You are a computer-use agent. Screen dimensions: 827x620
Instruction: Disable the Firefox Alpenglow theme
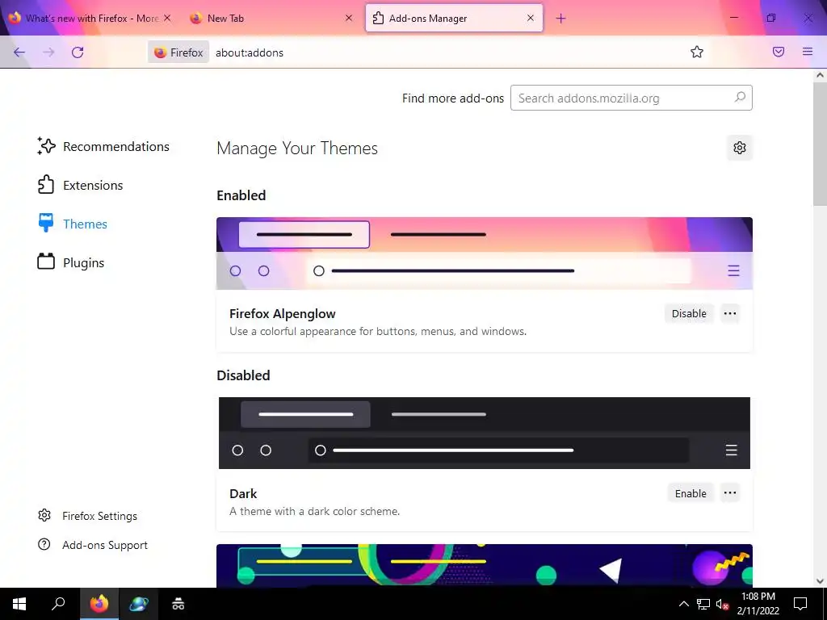click(x=689, y=313)
